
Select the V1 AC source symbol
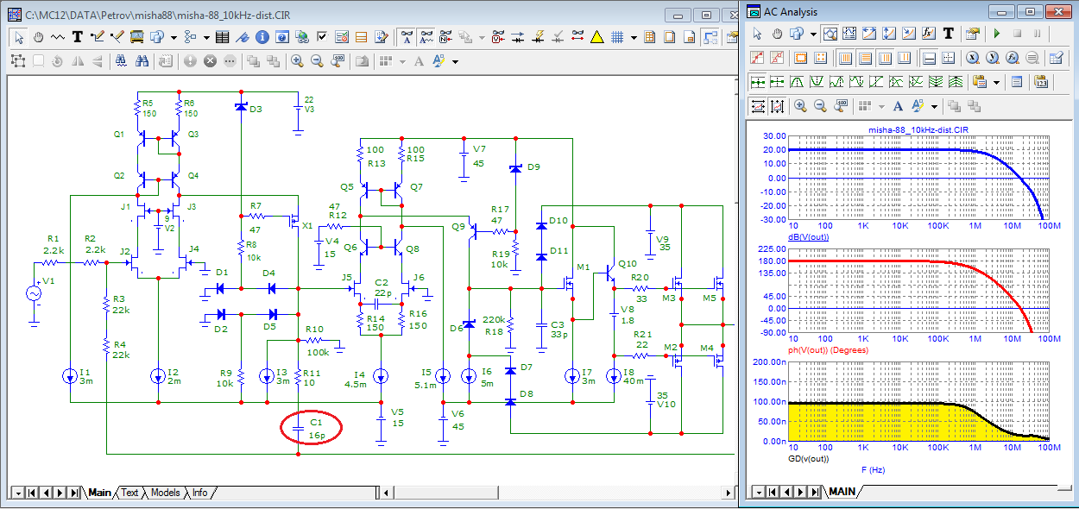(35, 294)
